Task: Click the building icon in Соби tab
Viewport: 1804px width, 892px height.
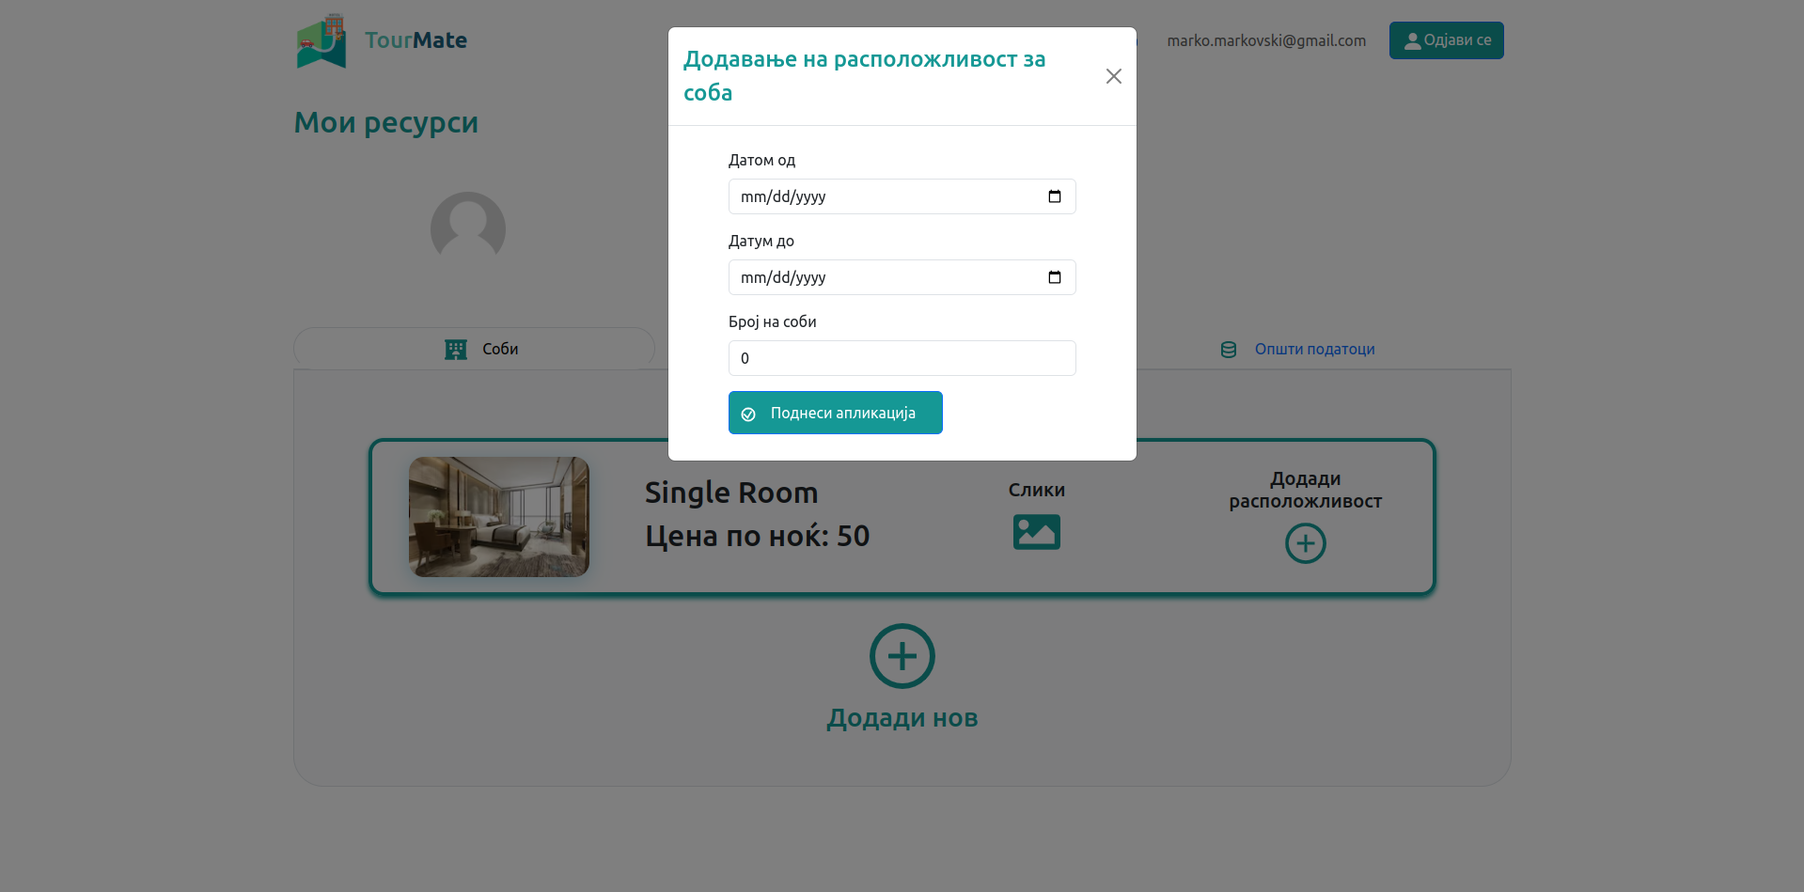Action: (456, 350)
